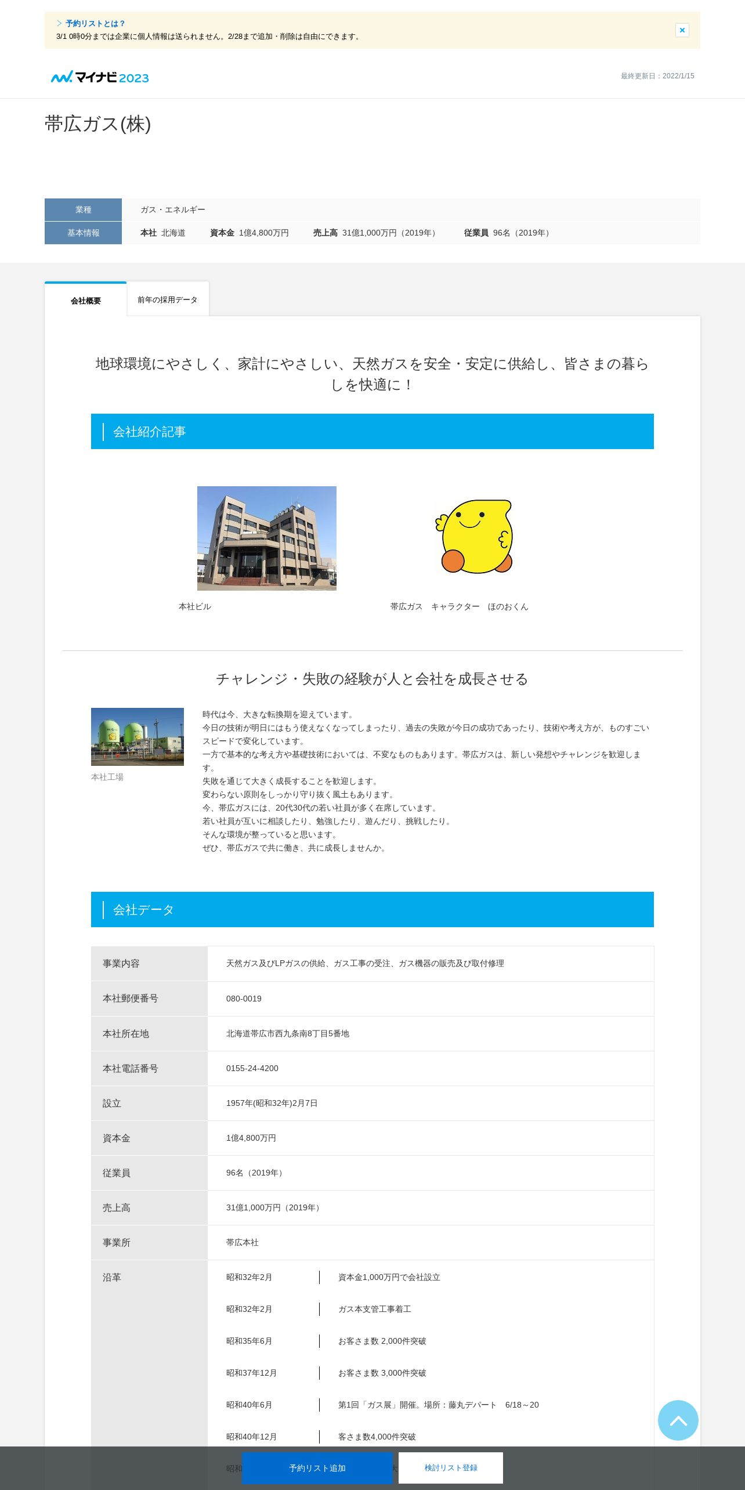This screenshot has width=745, height=1490.
Task: Click the 昭和35年6月 date cell
Action: pyautogui.click(x=249, y=1341)
